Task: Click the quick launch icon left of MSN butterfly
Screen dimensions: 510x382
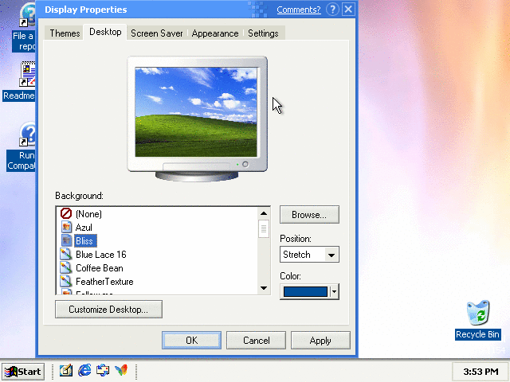Action: [103, 370]
